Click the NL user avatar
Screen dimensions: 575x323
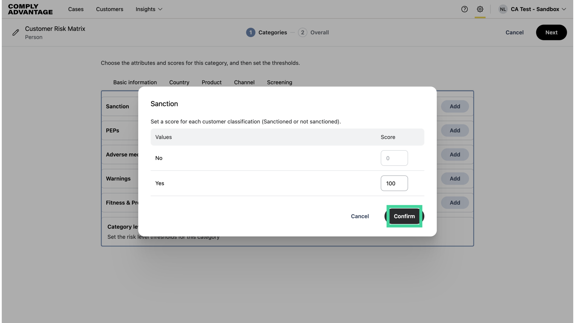pyautogui.click(x=503, y=9)
